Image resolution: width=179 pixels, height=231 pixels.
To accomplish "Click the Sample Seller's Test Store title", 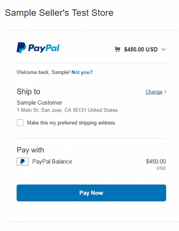I will click(x=59, y=13).
